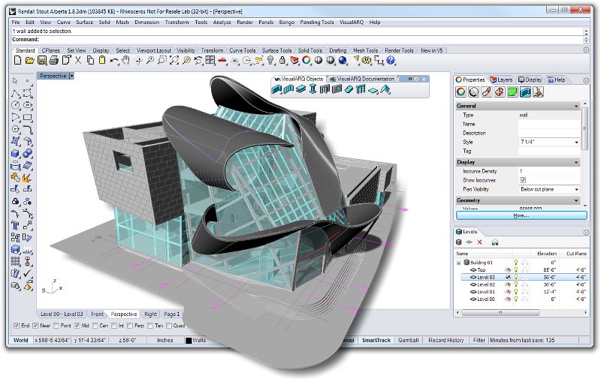Click the red delete X in Levels panel
601x382 pixels.
(x=480, y=242)
